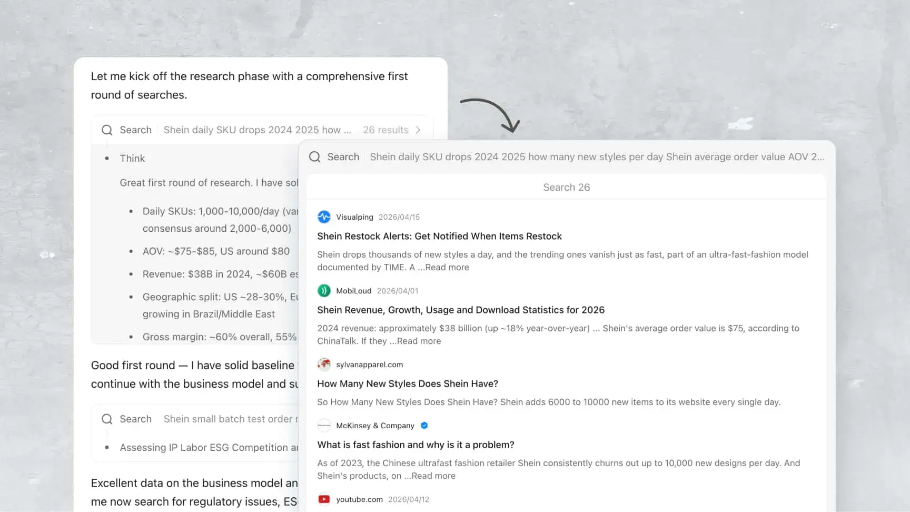Click the 'Excellent data on the business model' message
The image size is (910, 512).
tap(194, 493)
